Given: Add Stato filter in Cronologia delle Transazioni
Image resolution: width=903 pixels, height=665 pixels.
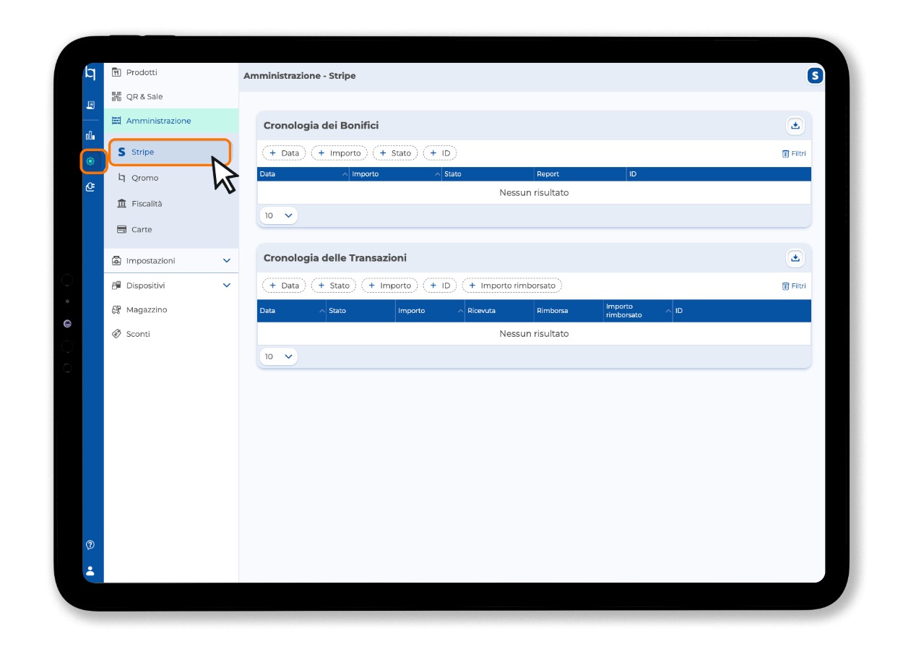Looking at the screenshot, I should [x=334, y=286].
